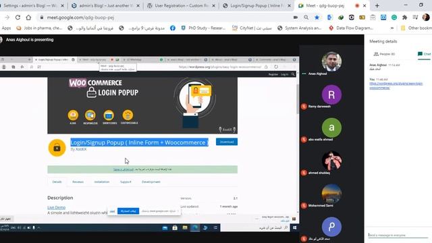This screenshot has width=432, height=243.
Task: Open the System Analysis bookmark
Action: (300, 28)
